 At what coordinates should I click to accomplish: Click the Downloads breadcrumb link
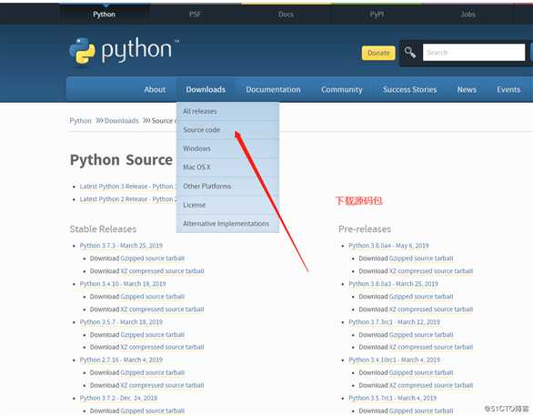tap(121, 121)
